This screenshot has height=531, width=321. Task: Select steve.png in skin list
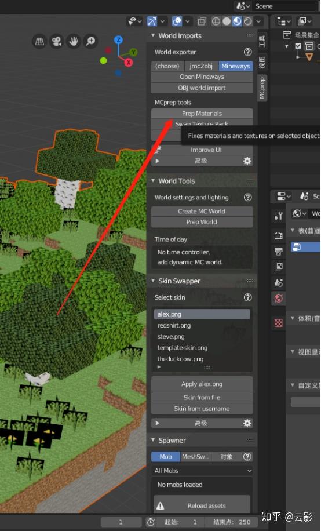(202, 336)
